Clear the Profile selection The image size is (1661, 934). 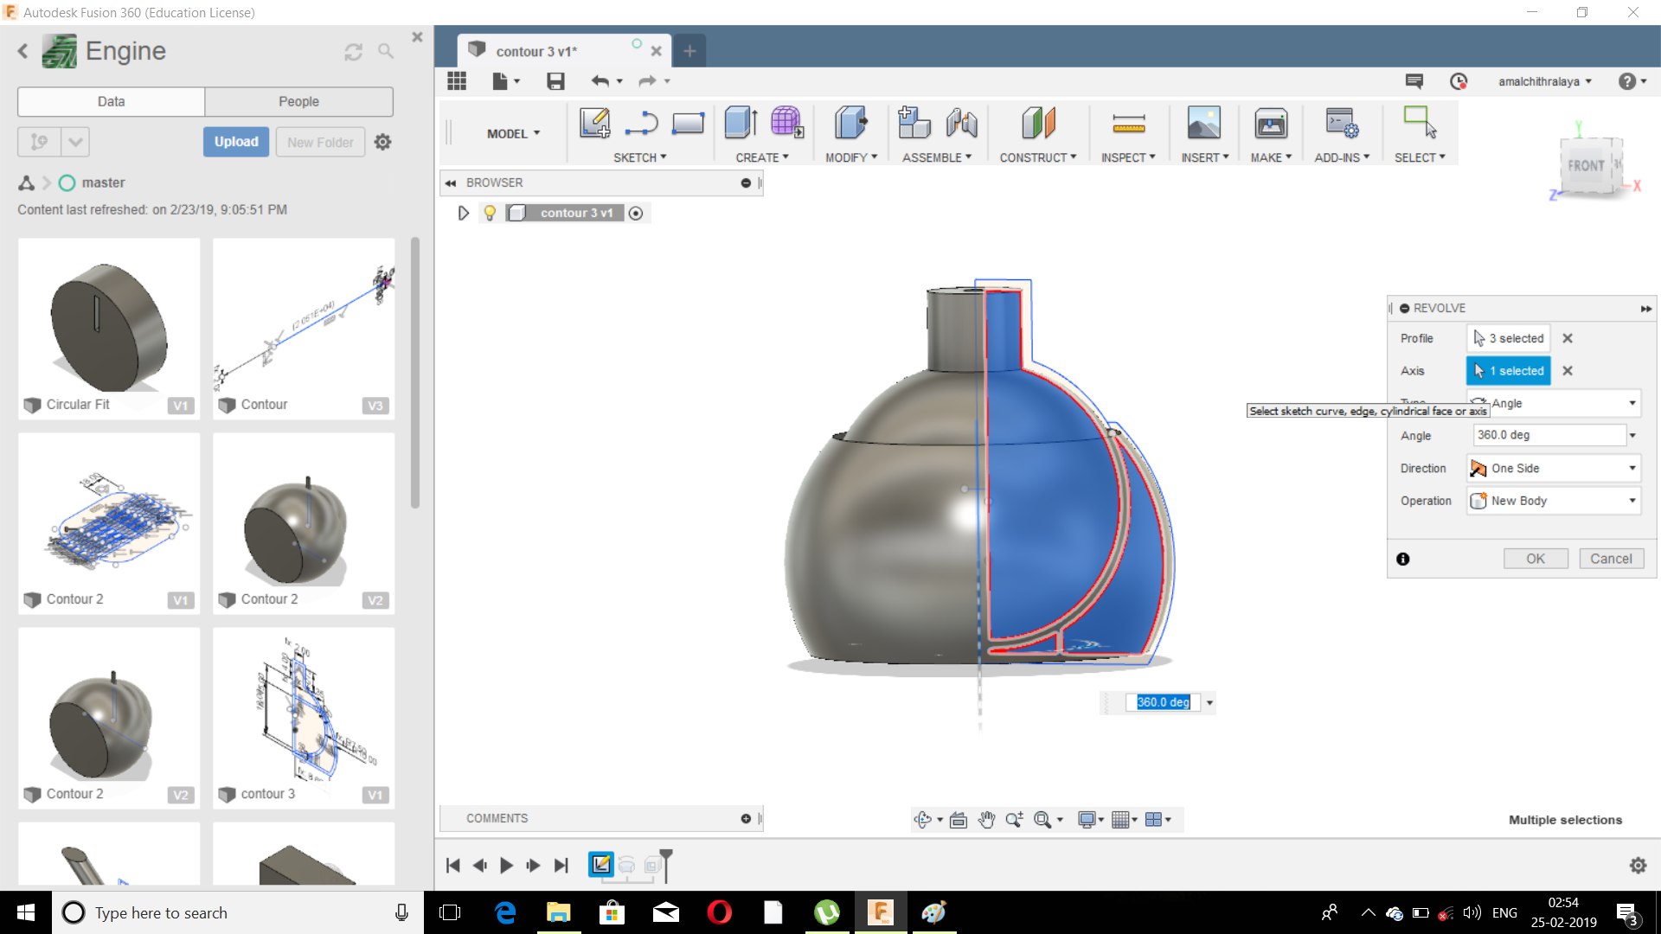coord(1568,338)
